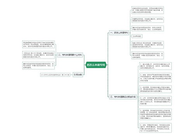Click the leaf node directly above 【法律依据】
The height and width of the screenshot is (139, 194).
(x=148, y=29)
